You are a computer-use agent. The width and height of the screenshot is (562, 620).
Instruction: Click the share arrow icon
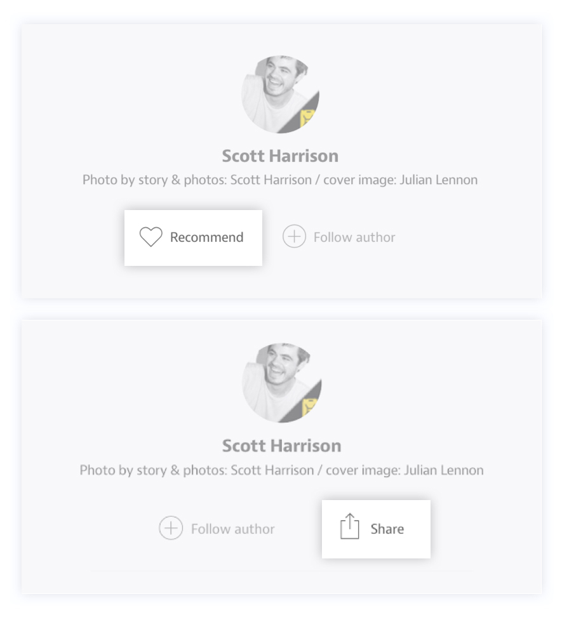(x=350, y=527)
